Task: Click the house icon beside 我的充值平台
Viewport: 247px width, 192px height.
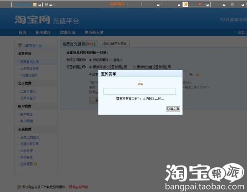Action: [20, 45]
